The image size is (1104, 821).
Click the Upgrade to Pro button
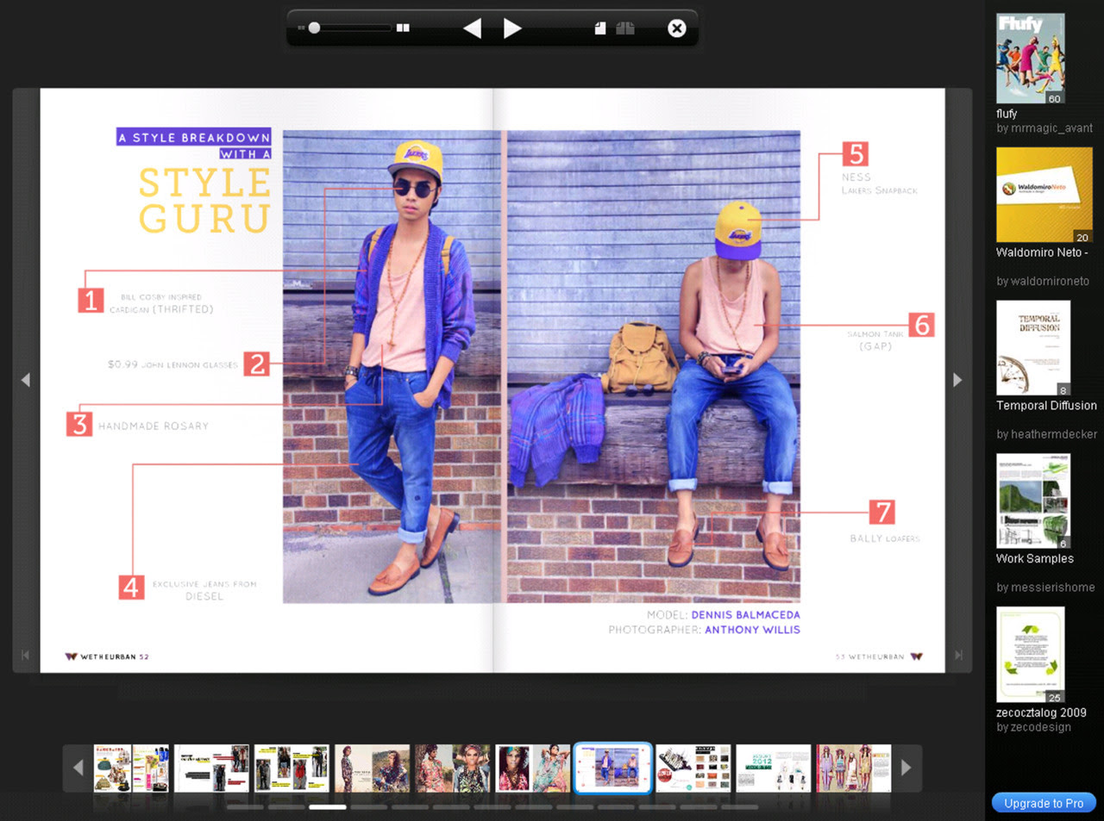pos(1044,803)
